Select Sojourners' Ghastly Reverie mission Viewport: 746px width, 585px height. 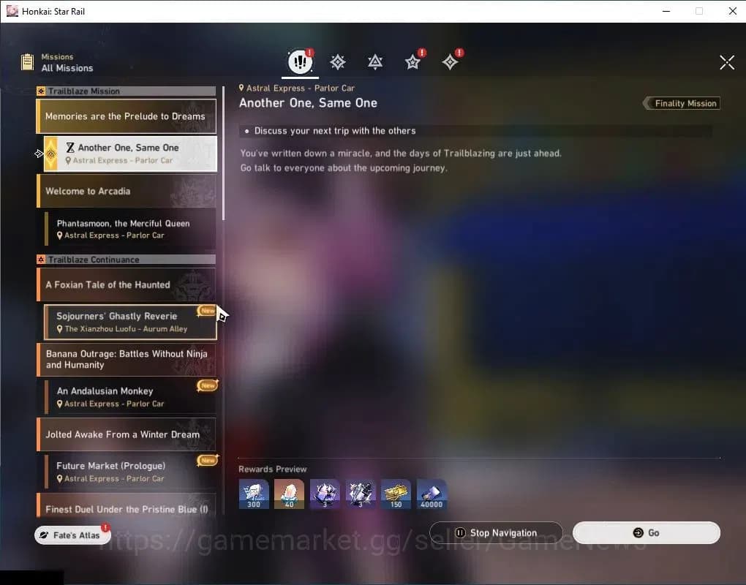click(130, 322)
